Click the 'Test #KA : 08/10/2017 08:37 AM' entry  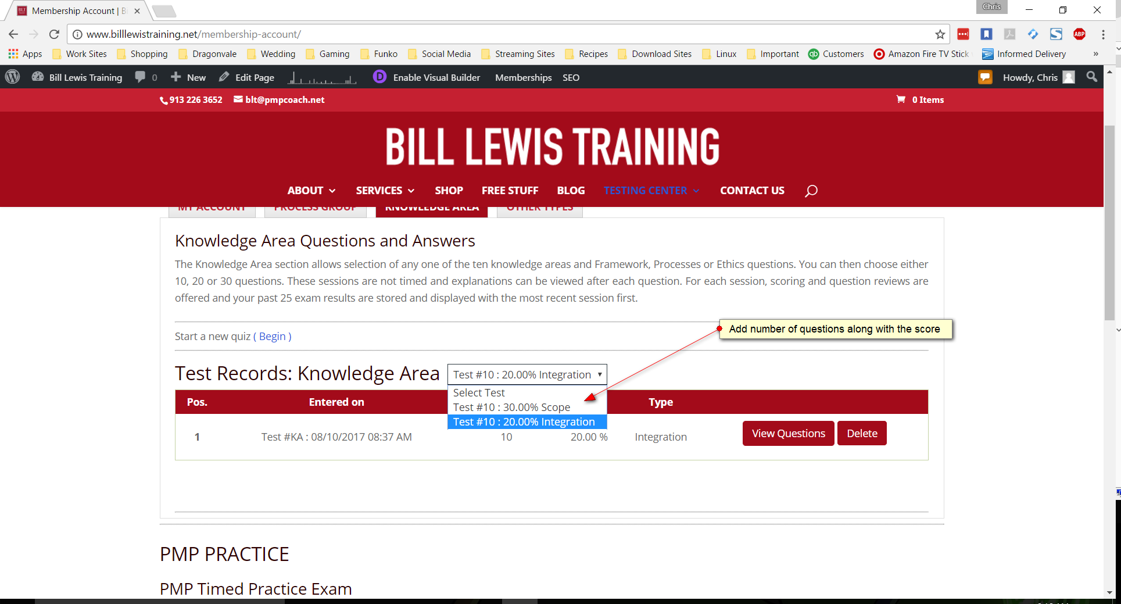point(336,437)
